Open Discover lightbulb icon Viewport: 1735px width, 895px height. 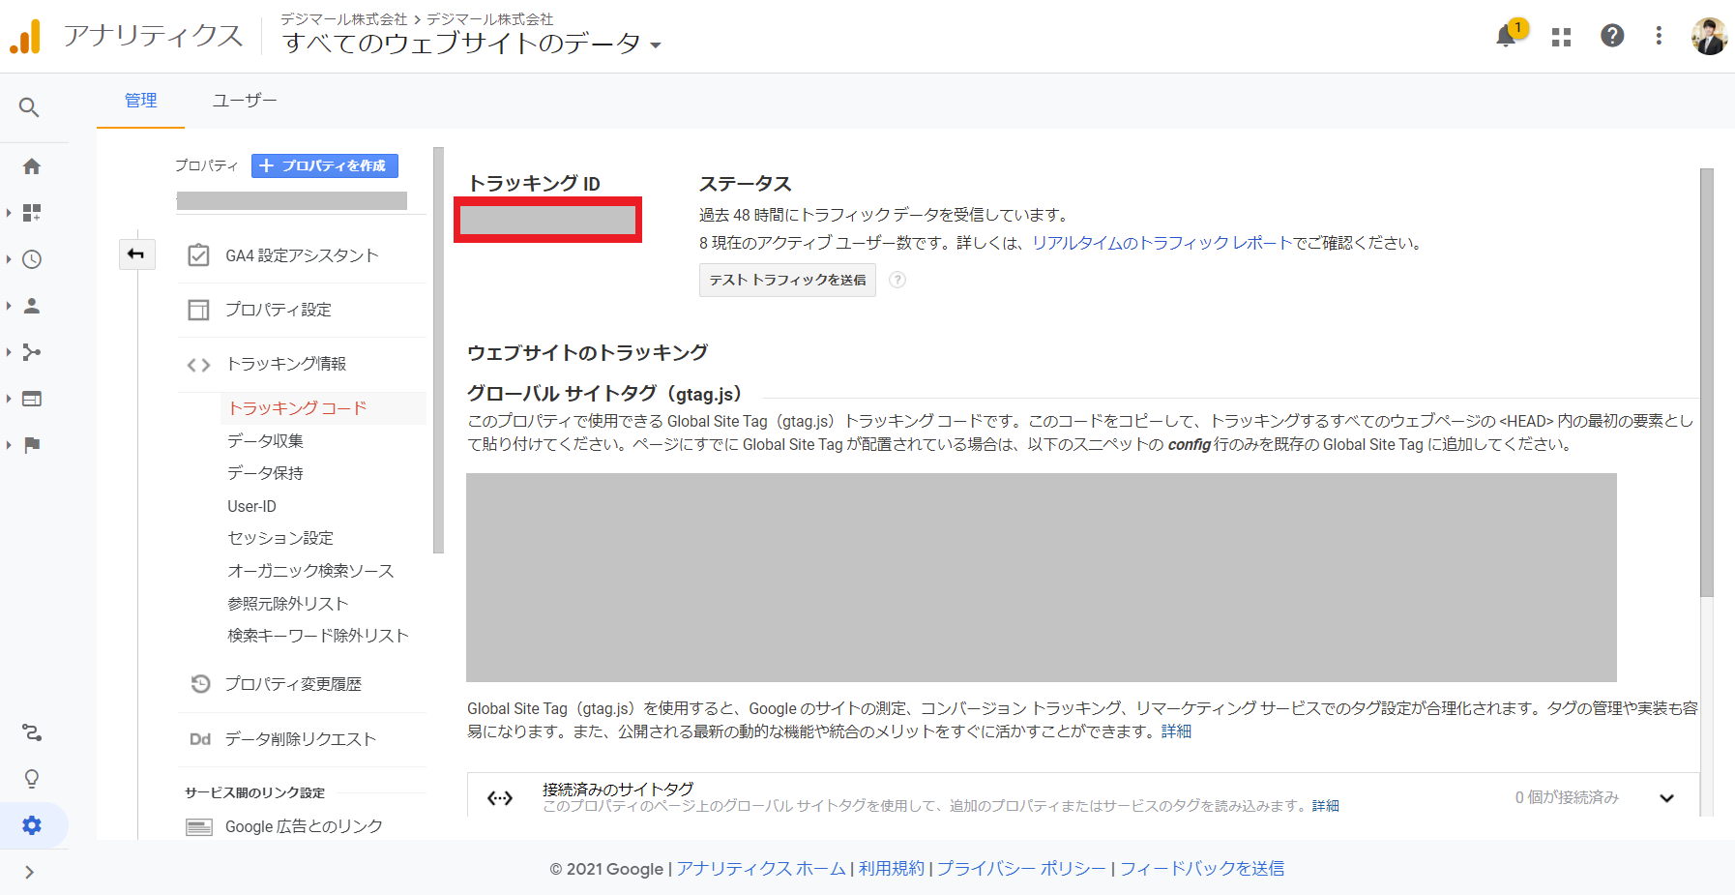pyautogui.click(x=32, y=779)
